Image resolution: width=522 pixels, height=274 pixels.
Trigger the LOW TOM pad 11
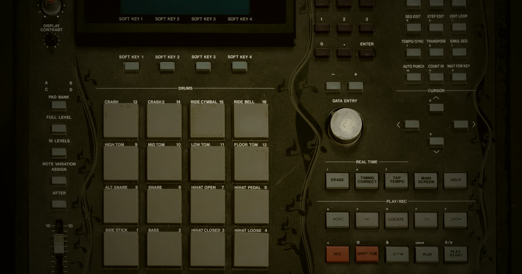208,164
